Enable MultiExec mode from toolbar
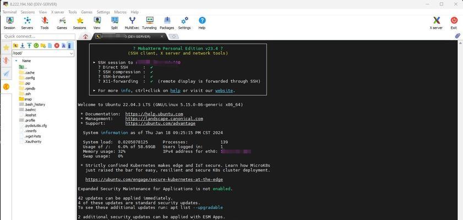This screenshot has height=220, width=463. (x=132, y=23)
